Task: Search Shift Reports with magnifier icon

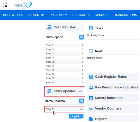Action: pyautogui.click(x=81, y=37)
